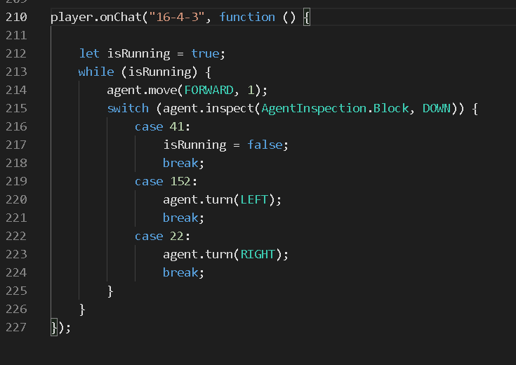Click the DOWN constant on line 215
The width and height of the screenshot is (516, 365).
click(437, 108)
